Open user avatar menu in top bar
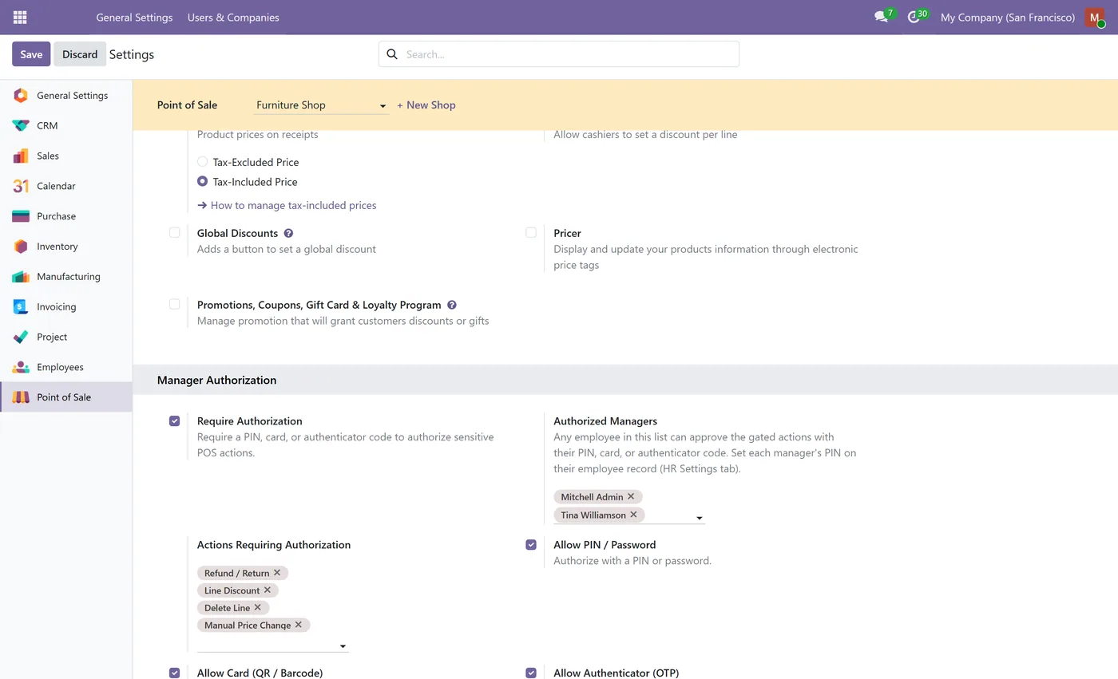 [x=1095, y=17]
